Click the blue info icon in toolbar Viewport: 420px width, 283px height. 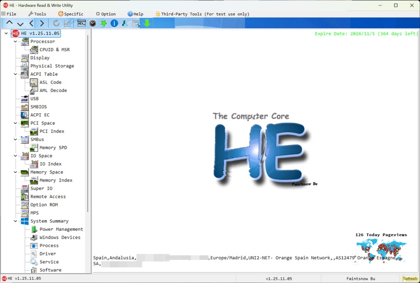[114, 23]
